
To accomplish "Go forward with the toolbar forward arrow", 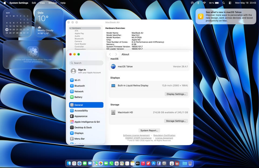I will coord(116,54).
